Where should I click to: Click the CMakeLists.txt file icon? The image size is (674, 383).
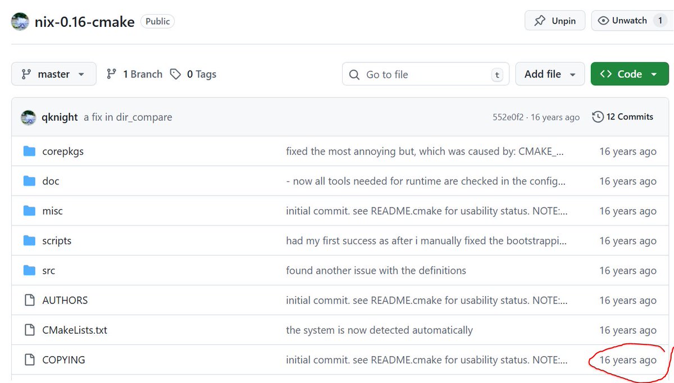[x=30, y=330]
